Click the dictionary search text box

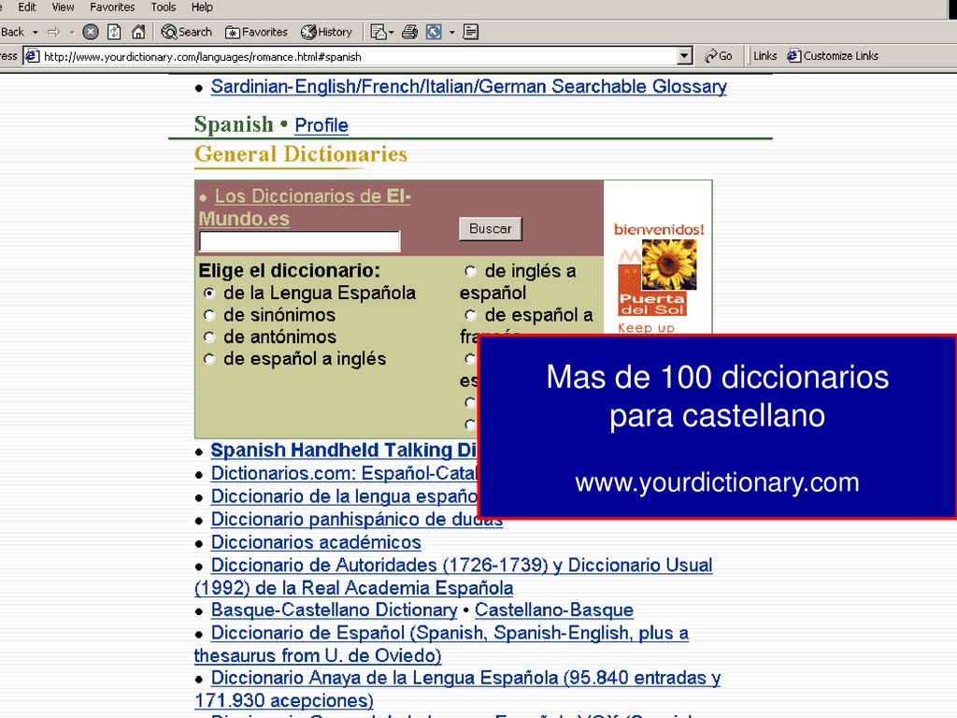coord(300,241)
